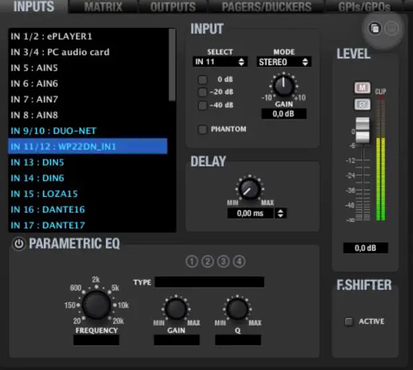Viewport: 413px width, 370px height.
Task: Enable the -40 dB pad checkbox
Action: (202, 105)
